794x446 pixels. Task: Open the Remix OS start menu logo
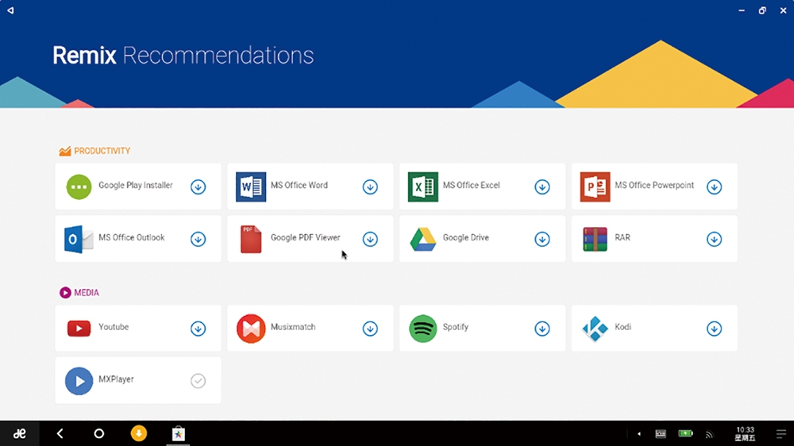point(19,433)
